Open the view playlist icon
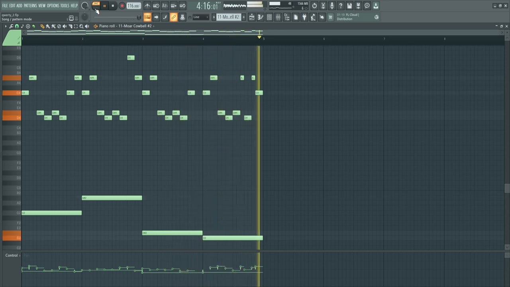 tap(252, 17)
